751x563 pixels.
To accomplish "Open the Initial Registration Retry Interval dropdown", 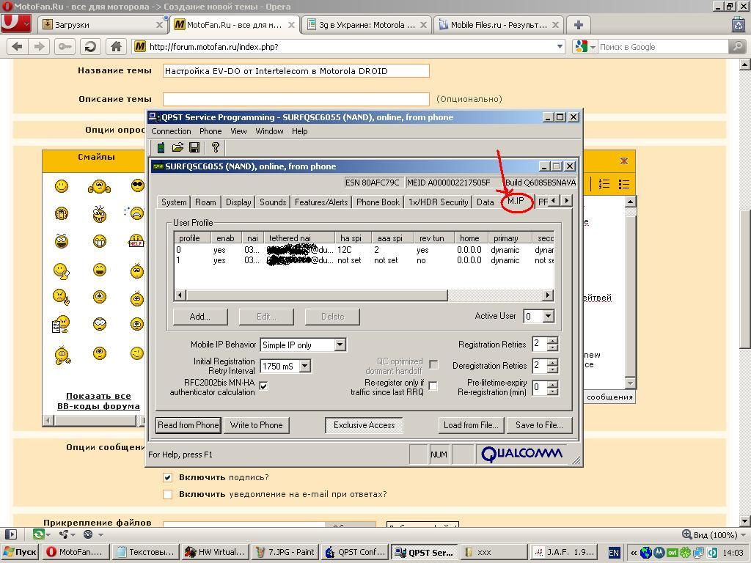I will coord(305,367).
